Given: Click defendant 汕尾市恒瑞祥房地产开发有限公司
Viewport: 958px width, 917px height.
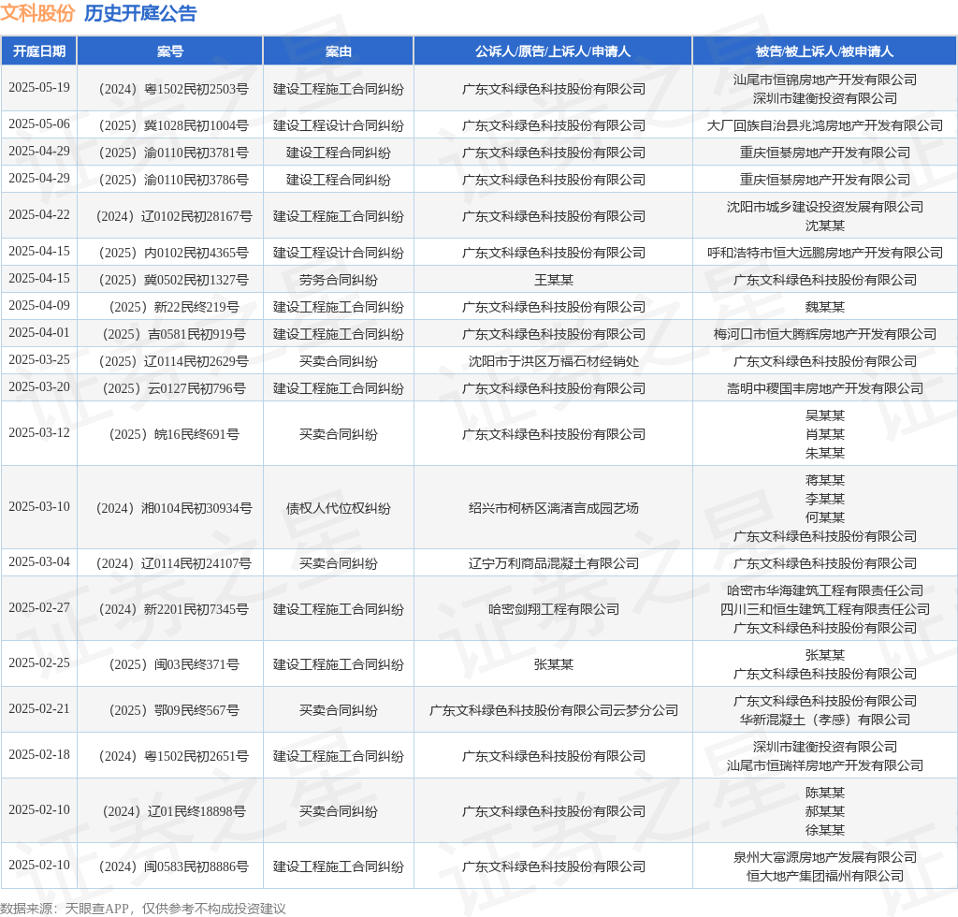Looking at the screenshot, I should (x=825, y=765).
